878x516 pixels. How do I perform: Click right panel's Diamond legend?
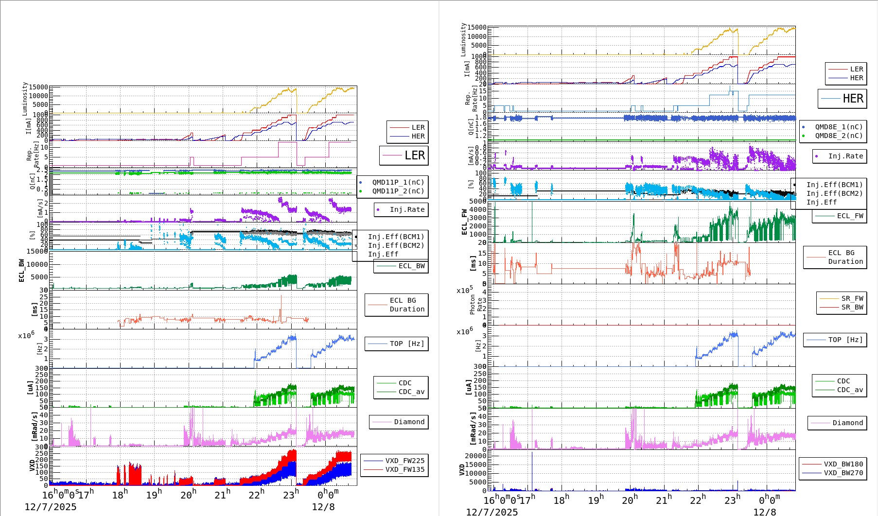click(847, 423)
